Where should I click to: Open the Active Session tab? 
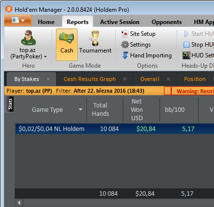120,22
